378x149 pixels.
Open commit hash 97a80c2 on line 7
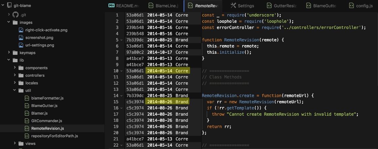pyautogui.click(x=135, y=52)
